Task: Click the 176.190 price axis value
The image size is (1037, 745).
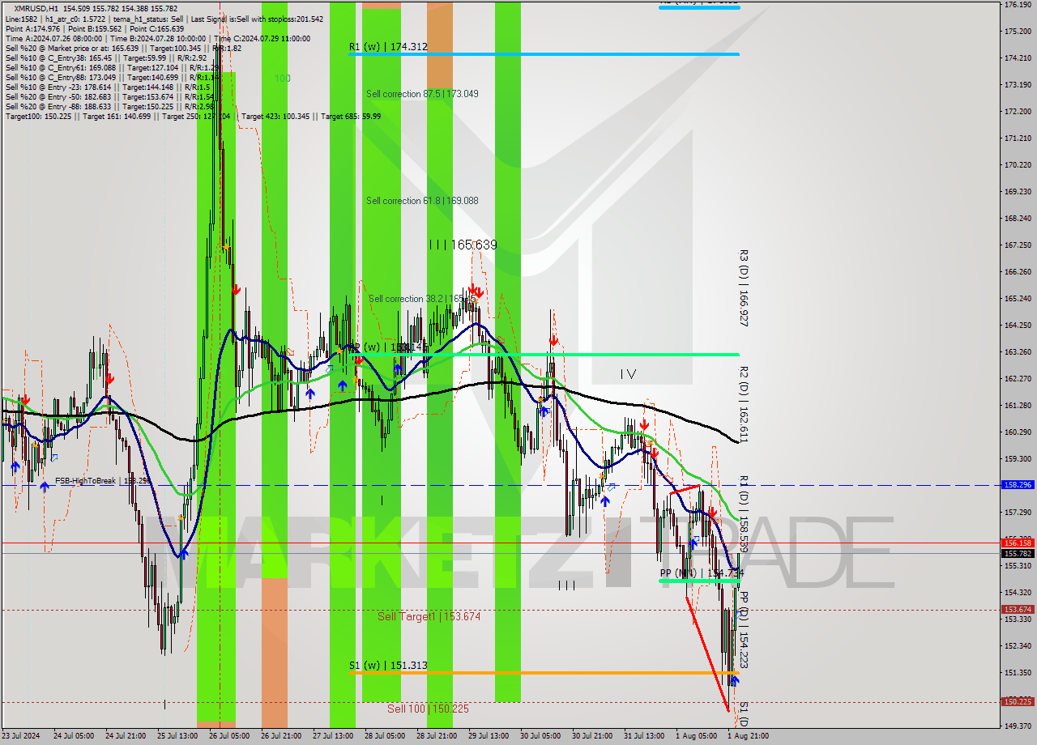Action: coord(1018,5)
